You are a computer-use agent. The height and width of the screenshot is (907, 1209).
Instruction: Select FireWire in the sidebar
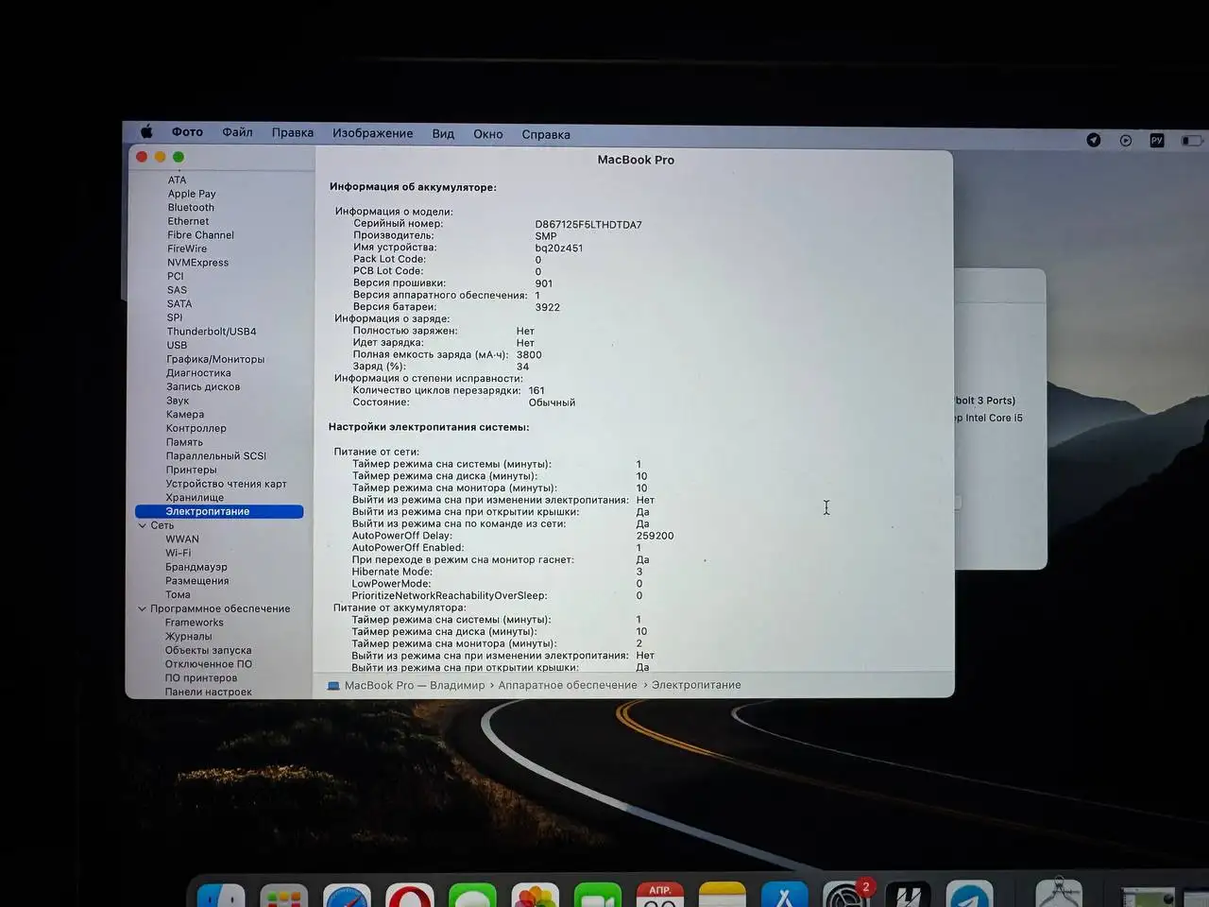coord(187,248)
